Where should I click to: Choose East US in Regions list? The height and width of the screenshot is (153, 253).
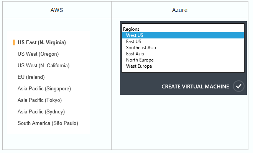click(x=183, y=42)
